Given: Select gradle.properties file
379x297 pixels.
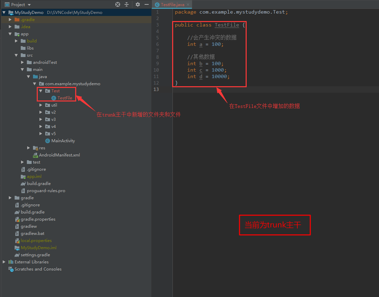Looking at the screenshot, I should pyautogui.click(x=38, y=219).
